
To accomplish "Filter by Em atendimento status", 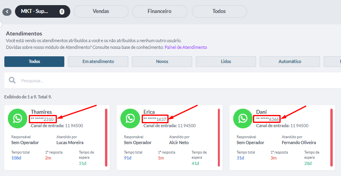I will pyautogui.click(x=98, y=62).
